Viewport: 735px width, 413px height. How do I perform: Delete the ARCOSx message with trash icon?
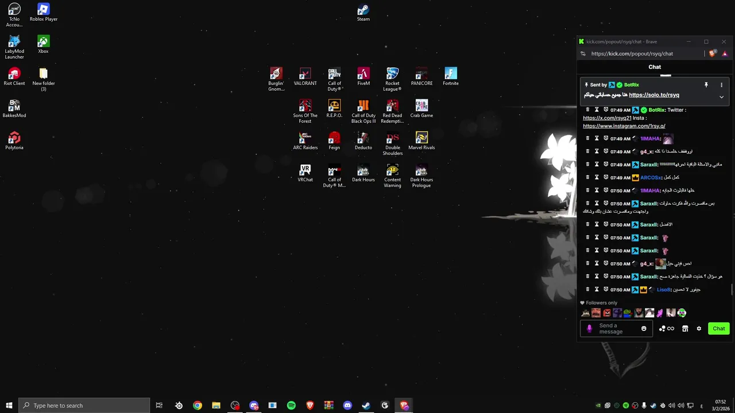(587, 177)
